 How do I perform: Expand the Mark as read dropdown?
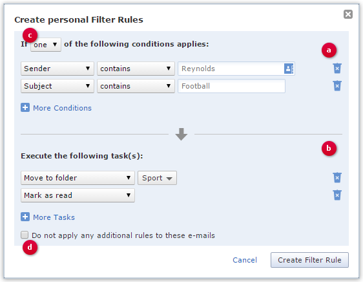[x=78, y=195]
